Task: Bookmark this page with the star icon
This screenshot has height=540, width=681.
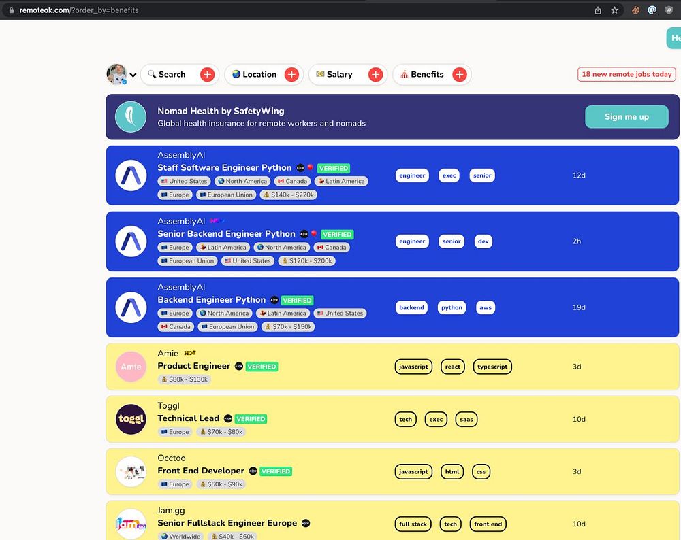Action: (x=614, y=10)
